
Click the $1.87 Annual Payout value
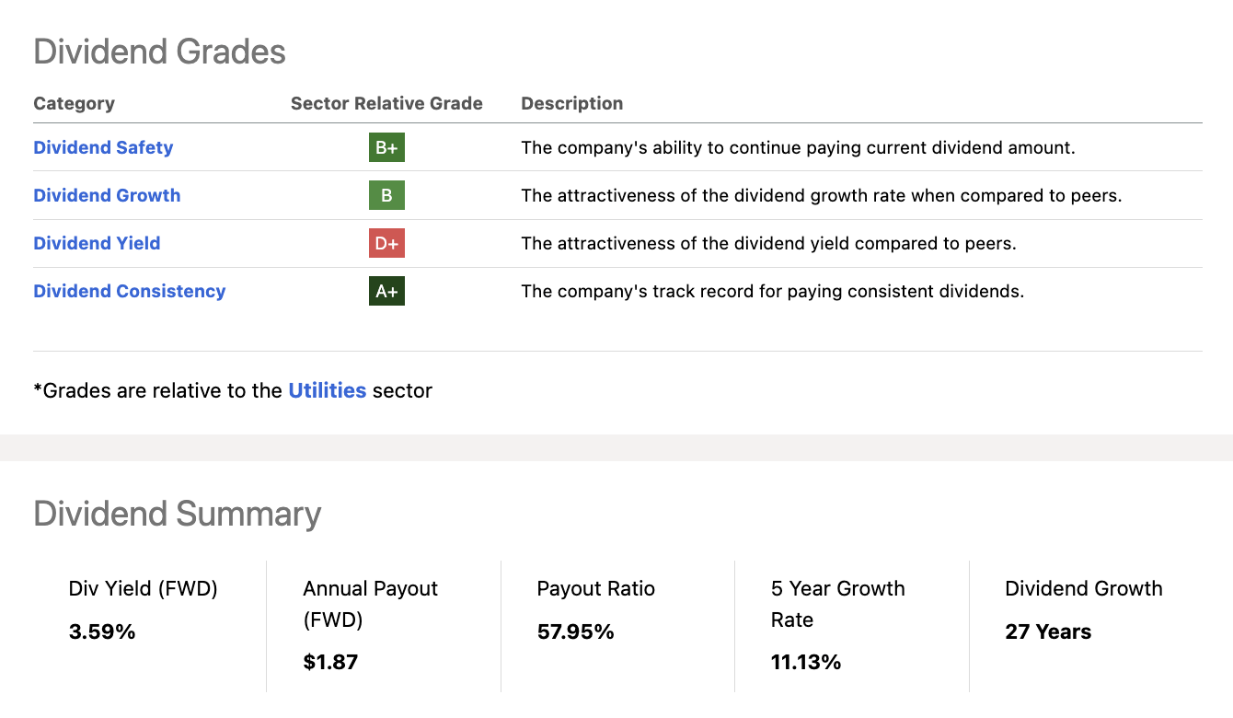[x=330, y=662]
